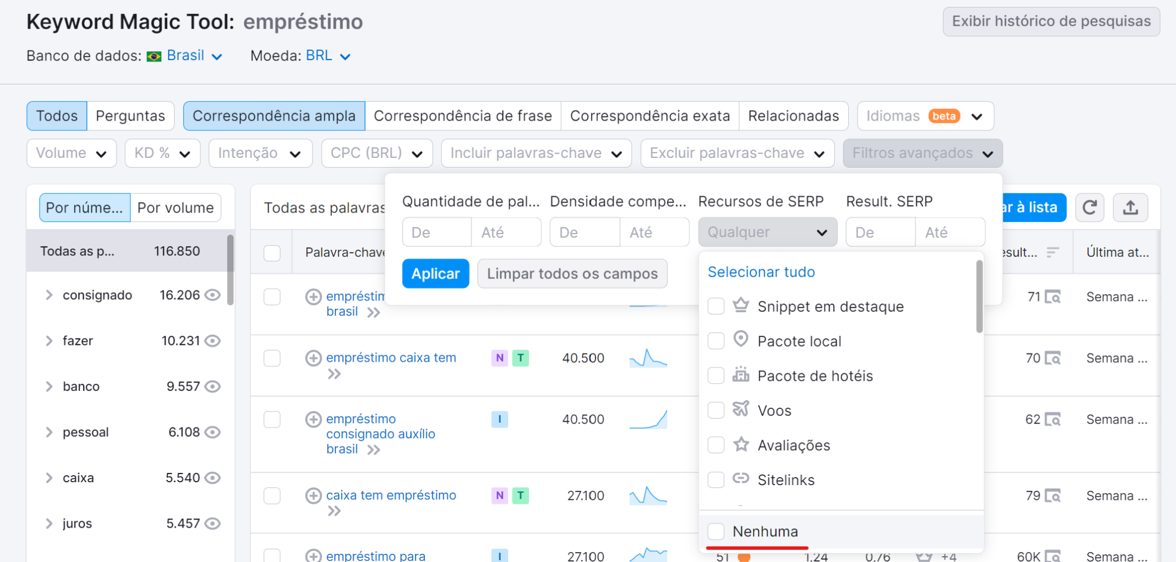The height and width of the screenshot is (562, 1176).
Task: Click the sort icon in results column header
Action: click(x=1053, y=252)
